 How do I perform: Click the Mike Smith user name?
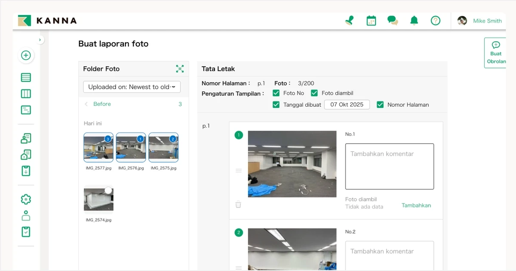tap(487, 21)
